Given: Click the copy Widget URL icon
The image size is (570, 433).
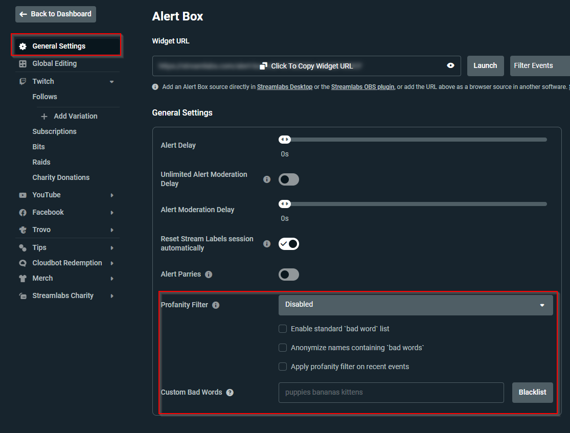Looking at the screenshot, I should [263, 65].
